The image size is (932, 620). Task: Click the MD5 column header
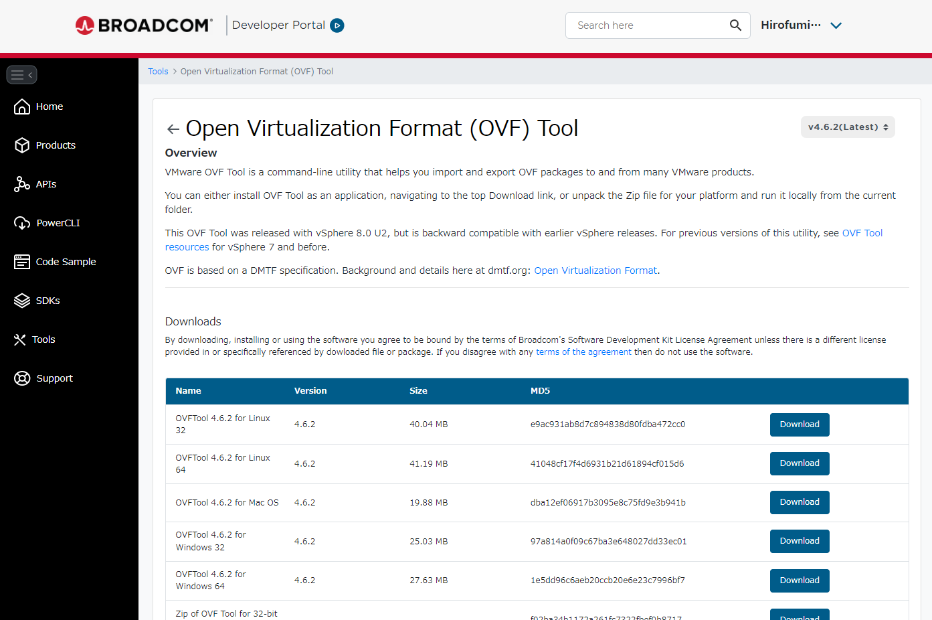click(540, 391)
